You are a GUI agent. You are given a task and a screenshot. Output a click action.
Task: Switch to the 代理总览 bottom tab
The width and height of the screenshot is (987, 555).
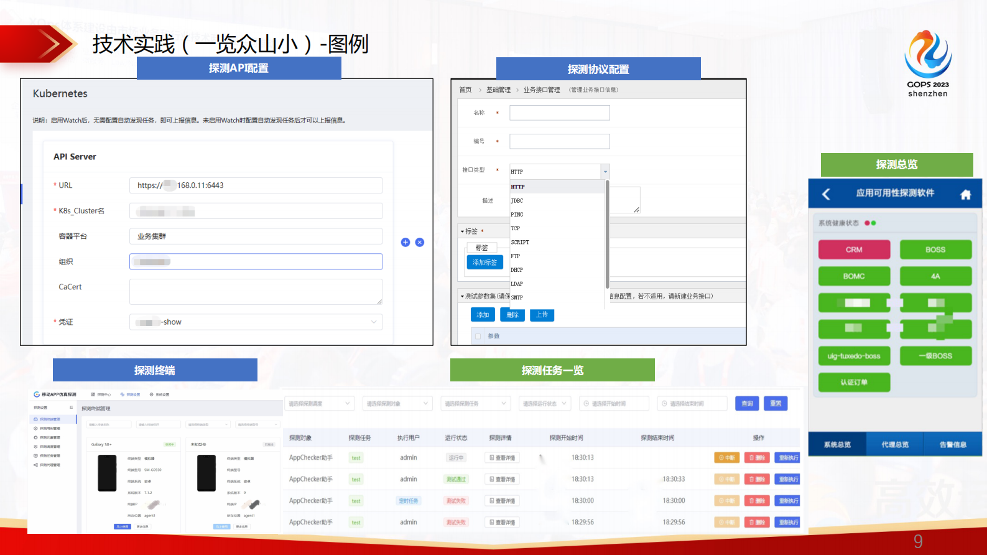pyautogui.click(x=895, y=444)
